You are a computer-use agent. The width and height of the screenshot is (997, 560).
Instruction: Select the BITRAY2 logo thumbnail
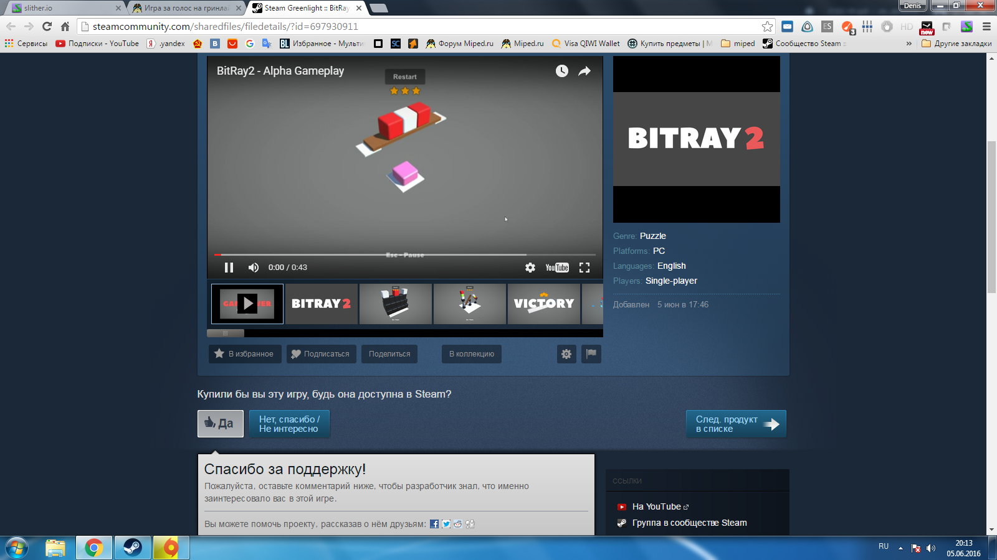(x=322, y=304)
